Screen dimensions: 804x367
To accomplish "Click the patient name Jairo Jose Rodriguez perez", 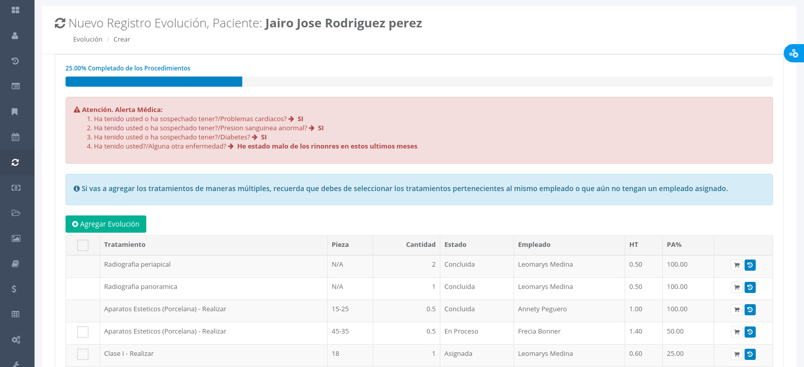I will point(343,23).
